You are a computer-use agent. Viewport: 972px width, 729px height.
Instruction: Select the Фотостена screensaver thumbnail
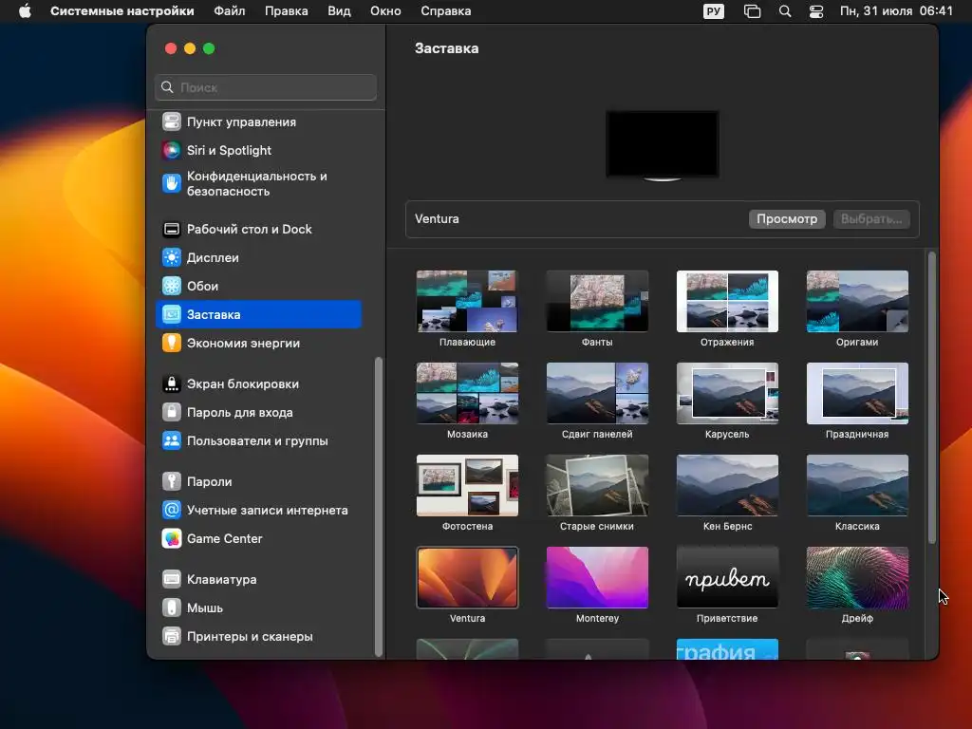467,485
